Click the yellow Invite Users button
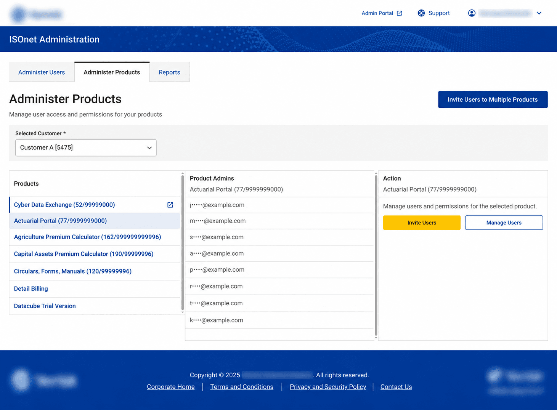This screenshot has height=410, width=557. tap(422, 223)
